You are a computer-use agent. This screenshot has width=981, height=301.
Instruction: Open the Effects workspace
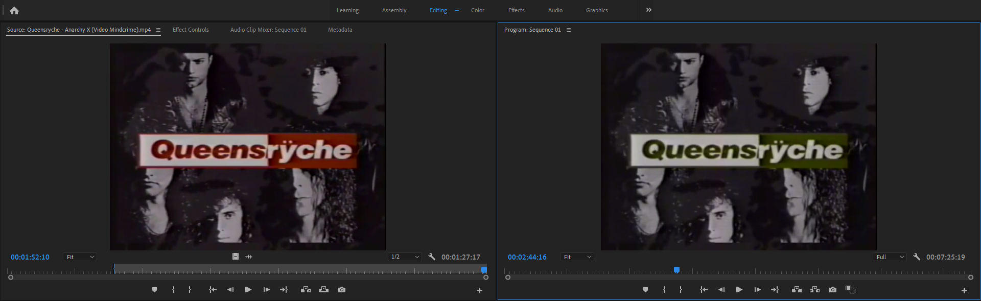click(516, 10)
